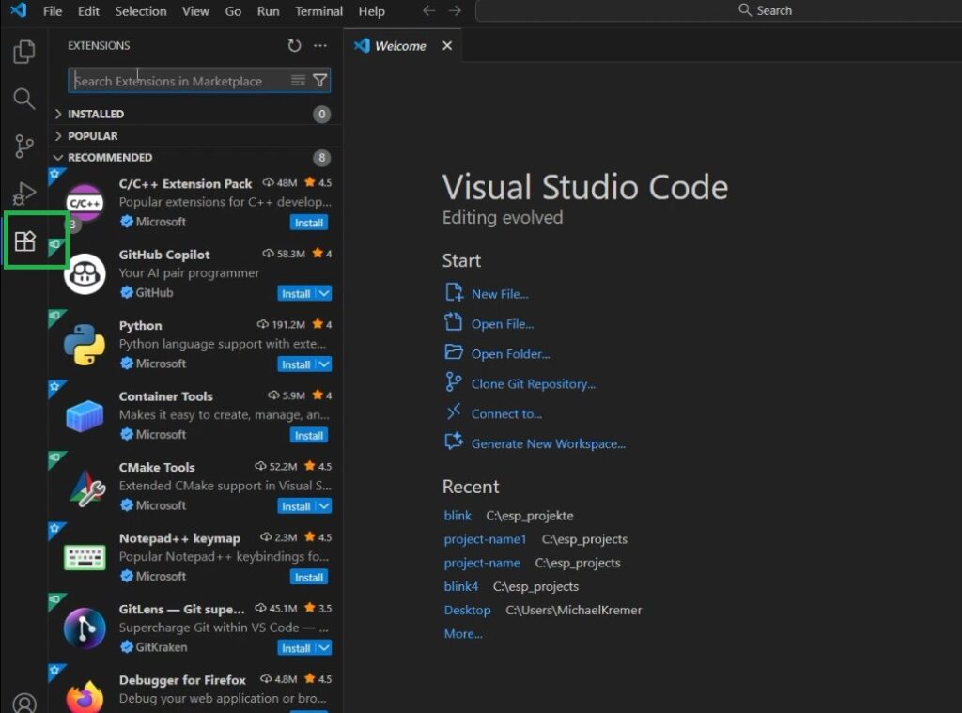Click the More... recent link
The width and height of the screenshot is (962, 713).
coord(462,634)
